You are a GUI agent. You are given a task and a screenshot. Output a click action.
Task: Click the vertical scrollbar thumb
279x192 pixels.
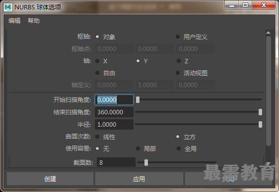(x=268, y=91)
